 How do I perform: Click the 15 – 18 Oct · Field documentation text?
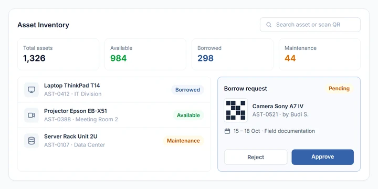pos(274,131)
